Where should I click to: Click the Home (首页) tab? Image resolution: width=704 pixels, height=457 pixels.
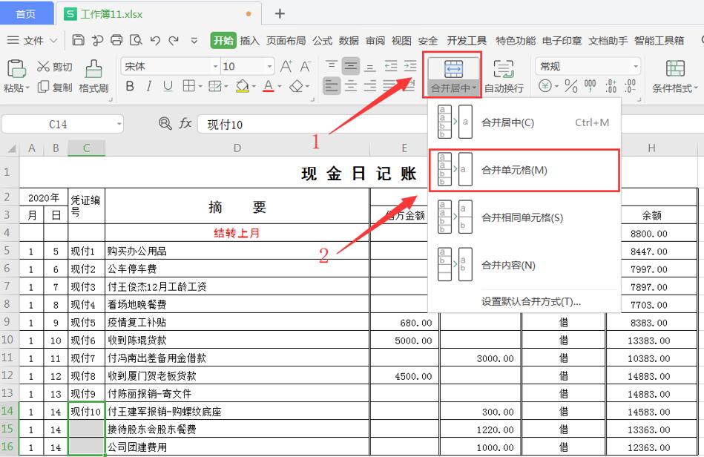click(x=25, y=14)
